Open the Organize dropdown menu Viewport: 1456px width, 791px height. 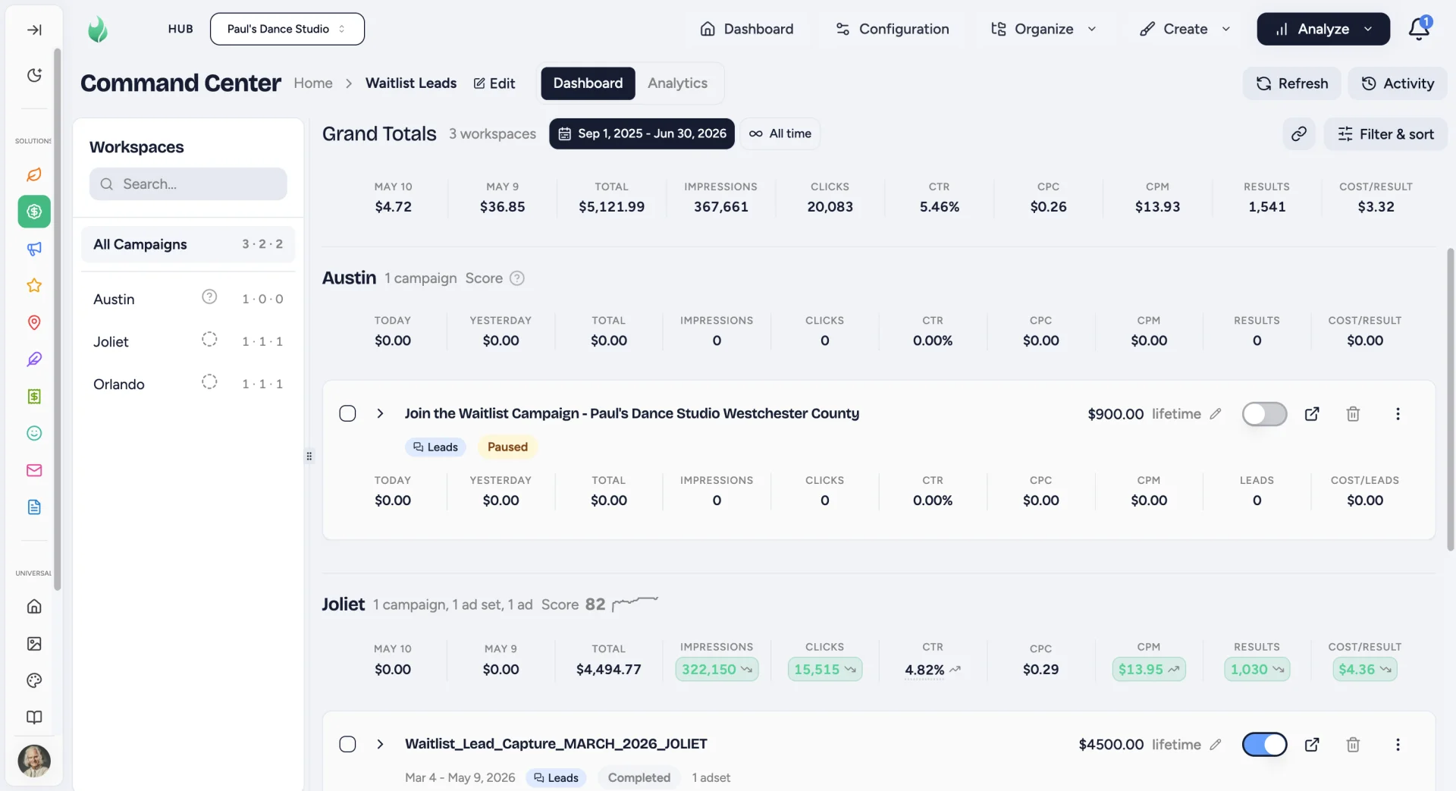click(x=1043, y=29)
